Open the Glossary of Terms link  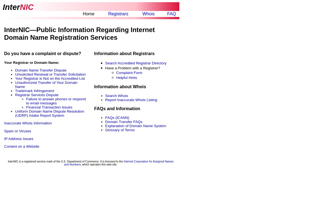(120, 130)
